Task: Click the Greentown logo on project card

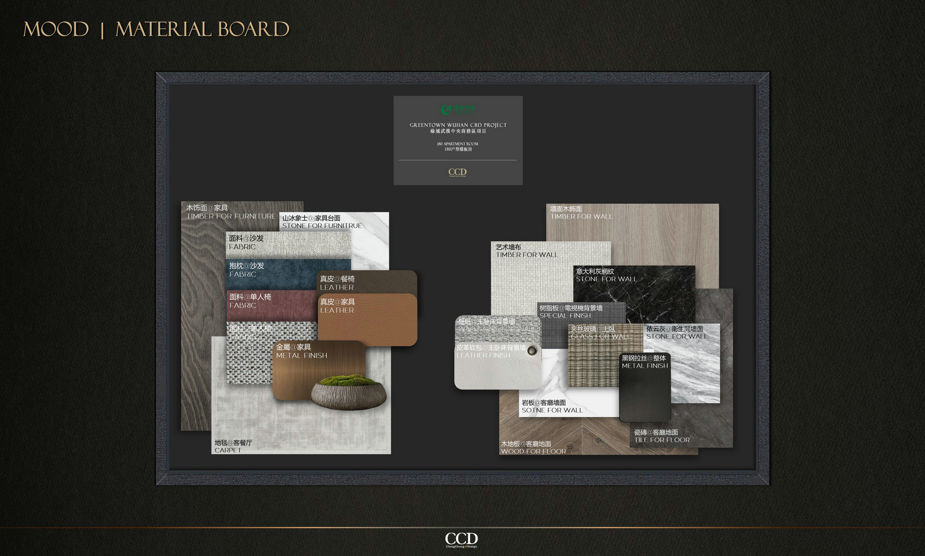Action: click(458, 109)
